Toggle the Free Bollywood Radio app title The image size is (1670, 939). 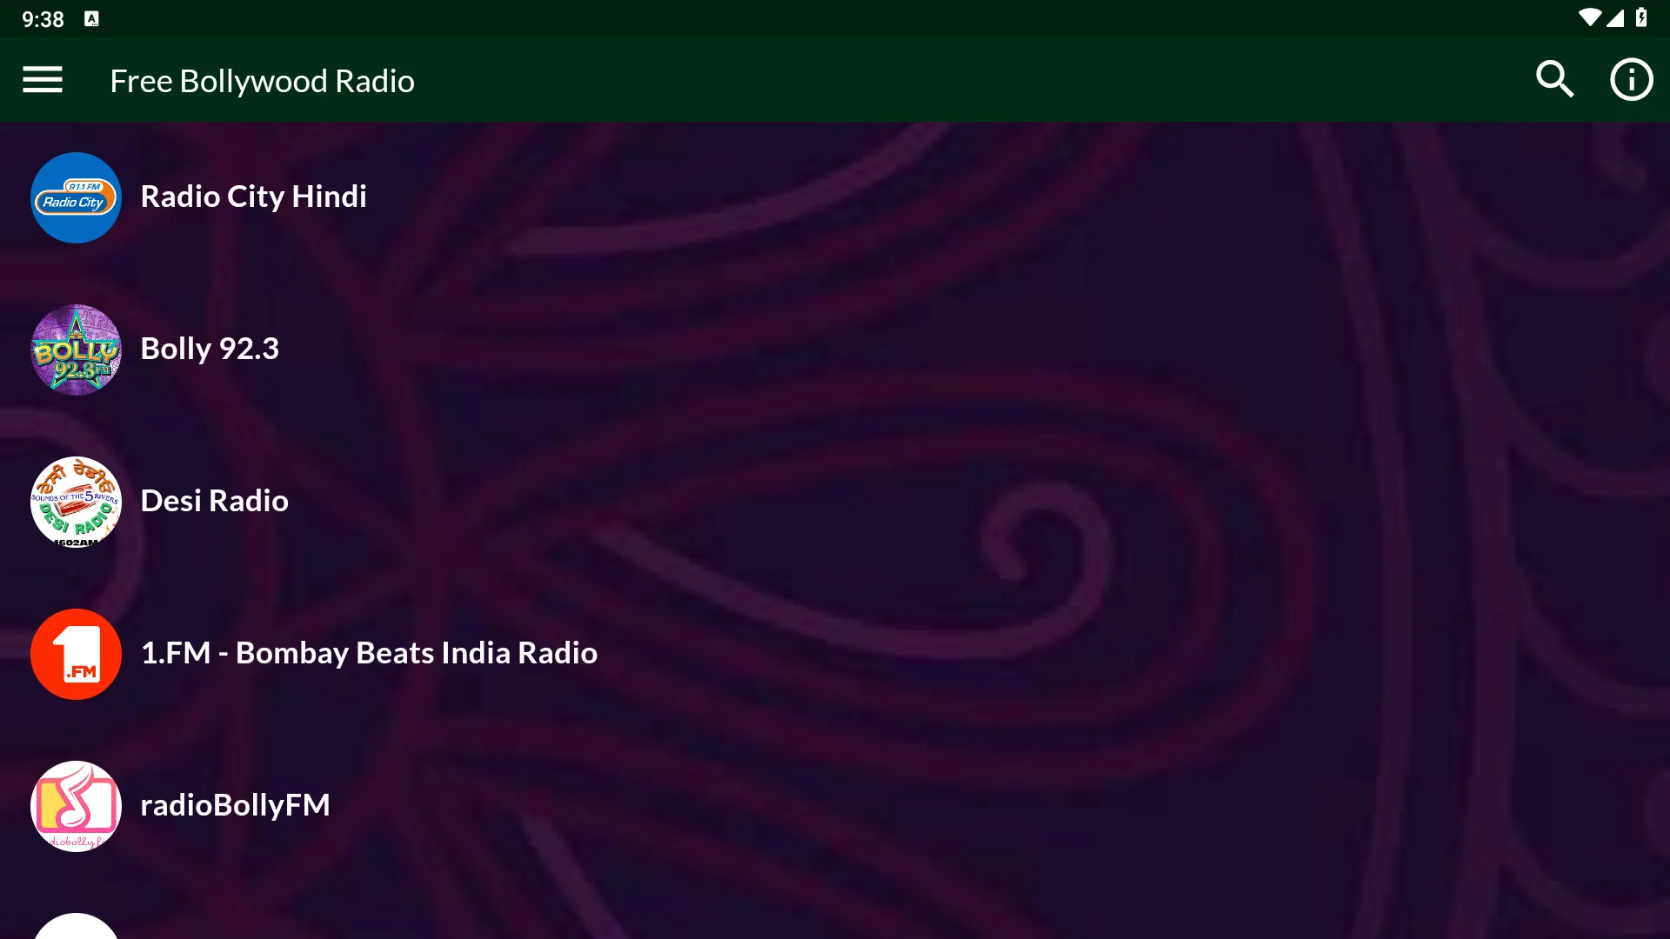(262, 79)
